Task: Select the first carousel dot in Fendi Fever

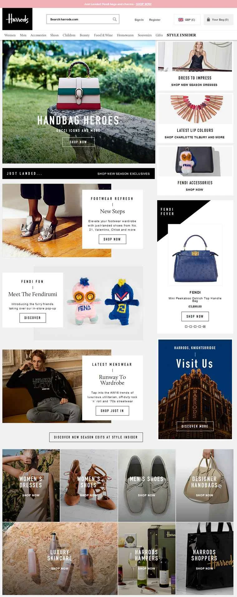Action: pyautogui.click(x=186, y=327)
